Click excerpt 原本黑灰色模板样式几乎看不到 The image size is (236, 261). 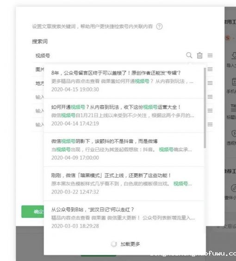pyautogui.click(x=122, y=183)
